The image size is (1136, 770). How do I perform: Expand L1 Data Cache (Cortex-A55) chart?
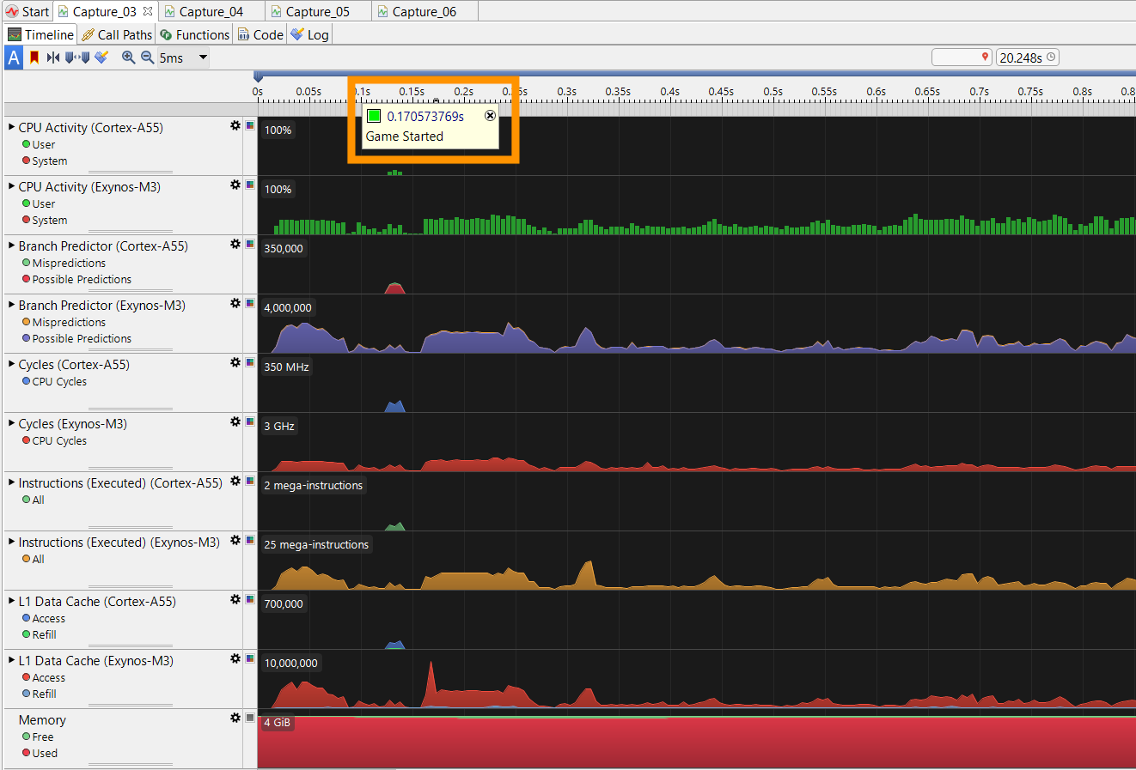[x=12, y=601]
